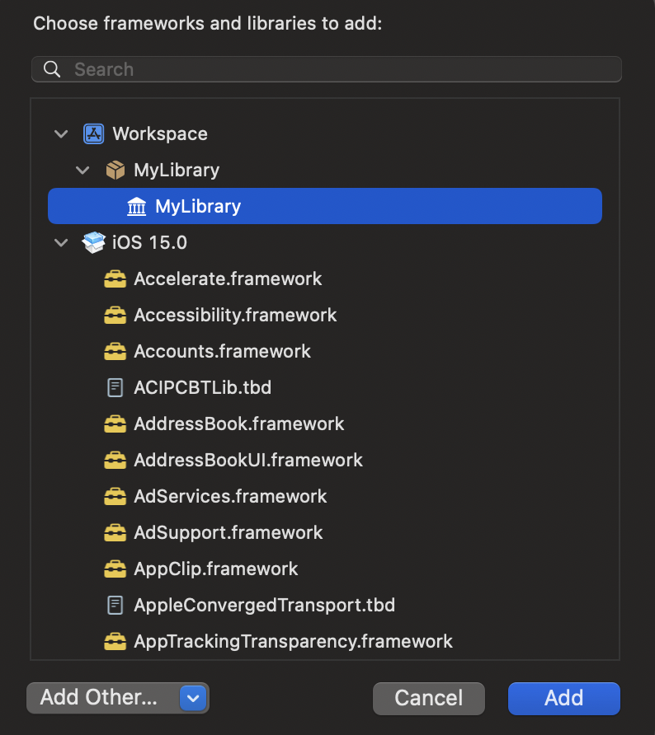
Task: Click the AddressBook.framework toolbox icon
Action: (115, 424)
